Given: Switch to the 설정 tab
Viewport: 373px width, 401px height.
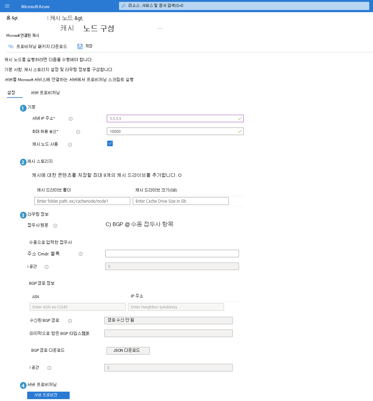Looking at the screenshot, I should pyautogui.click(x=11, y=93).
